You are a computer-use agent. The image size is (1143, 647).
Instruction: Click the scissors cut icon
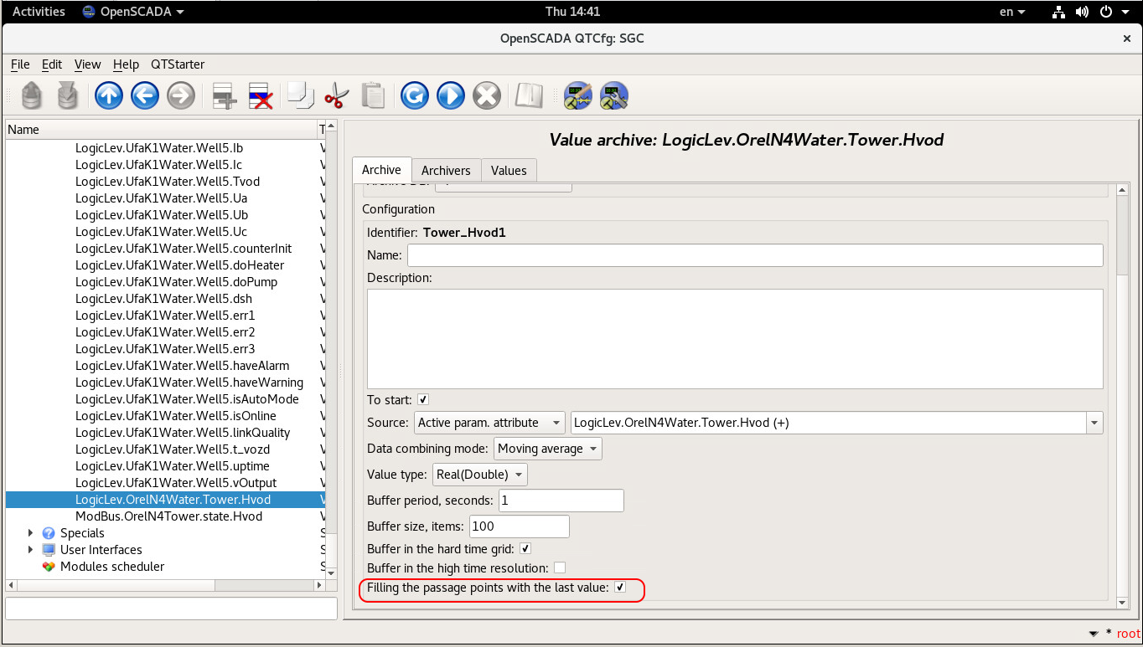point(335,95)
